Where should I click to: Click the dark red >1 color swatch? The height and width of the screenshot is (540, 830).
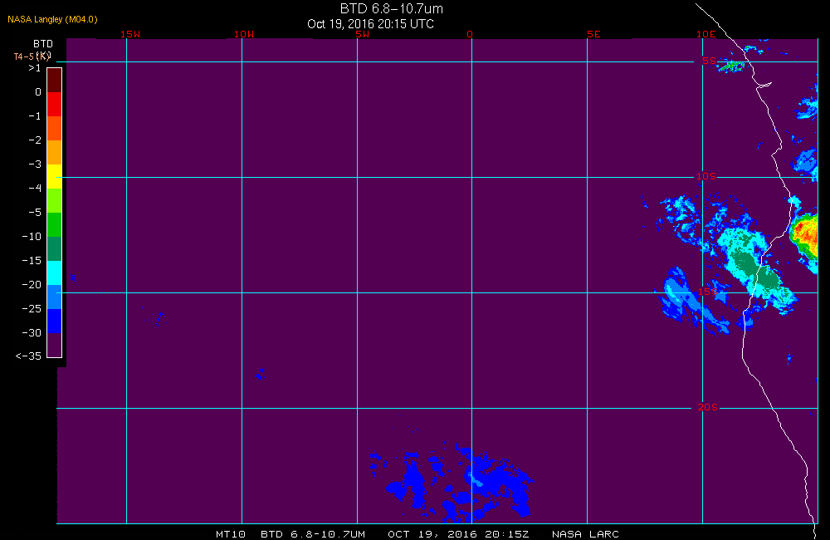[x=55, y=80]
